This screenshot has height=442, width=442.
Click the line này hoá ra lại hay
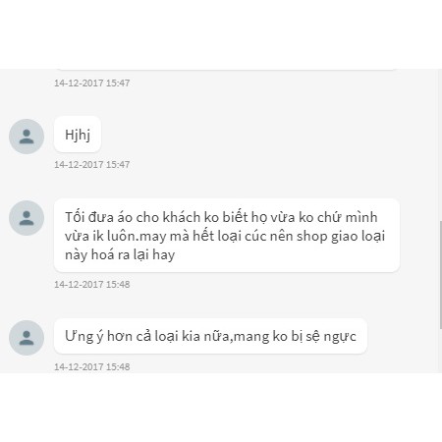click(120, 254)
